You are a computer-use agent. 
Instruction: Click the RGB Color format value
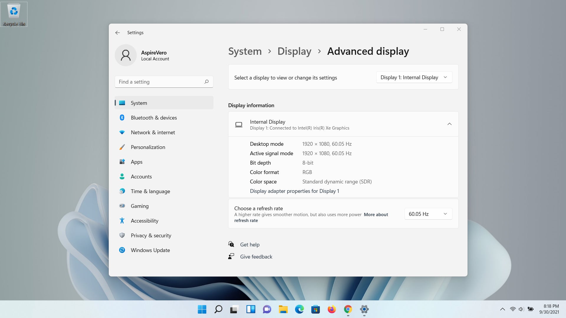coord(307,172)
